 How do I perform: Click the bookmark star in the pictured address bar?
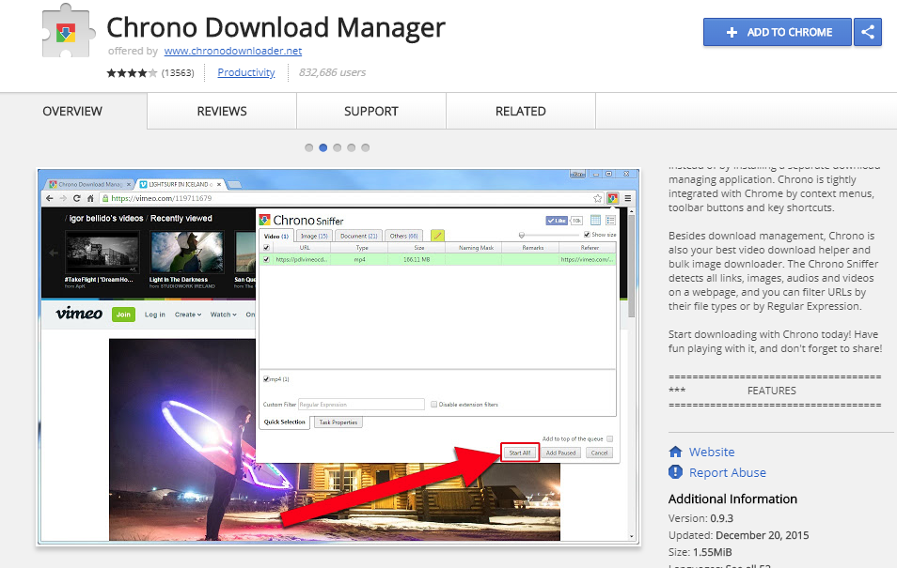[597, 198]
